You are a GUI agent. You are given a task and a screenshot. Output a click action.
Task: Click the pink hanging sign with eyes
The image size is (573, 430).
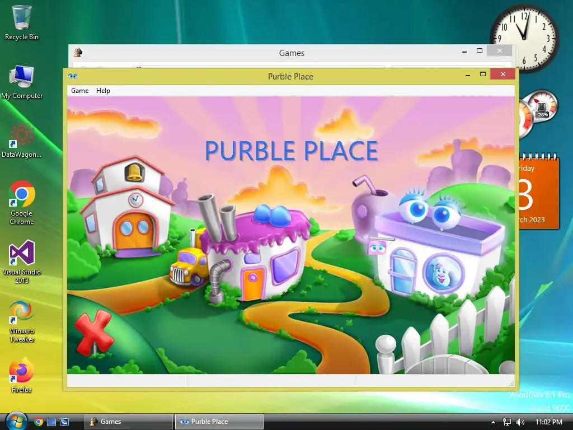point(377,247)
